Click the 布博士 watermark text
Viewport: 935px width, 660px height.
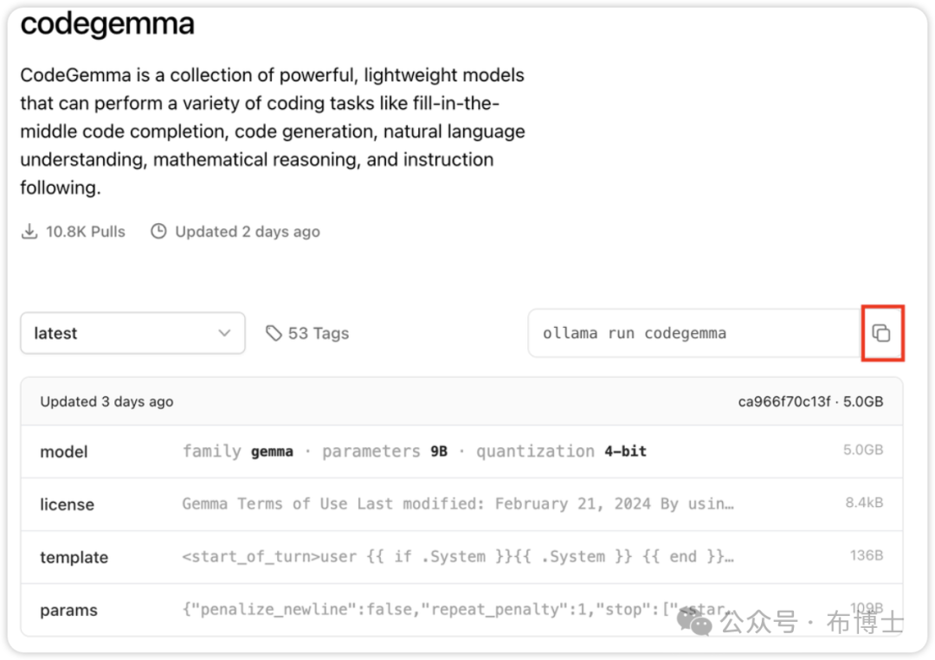tap(866, 622)
